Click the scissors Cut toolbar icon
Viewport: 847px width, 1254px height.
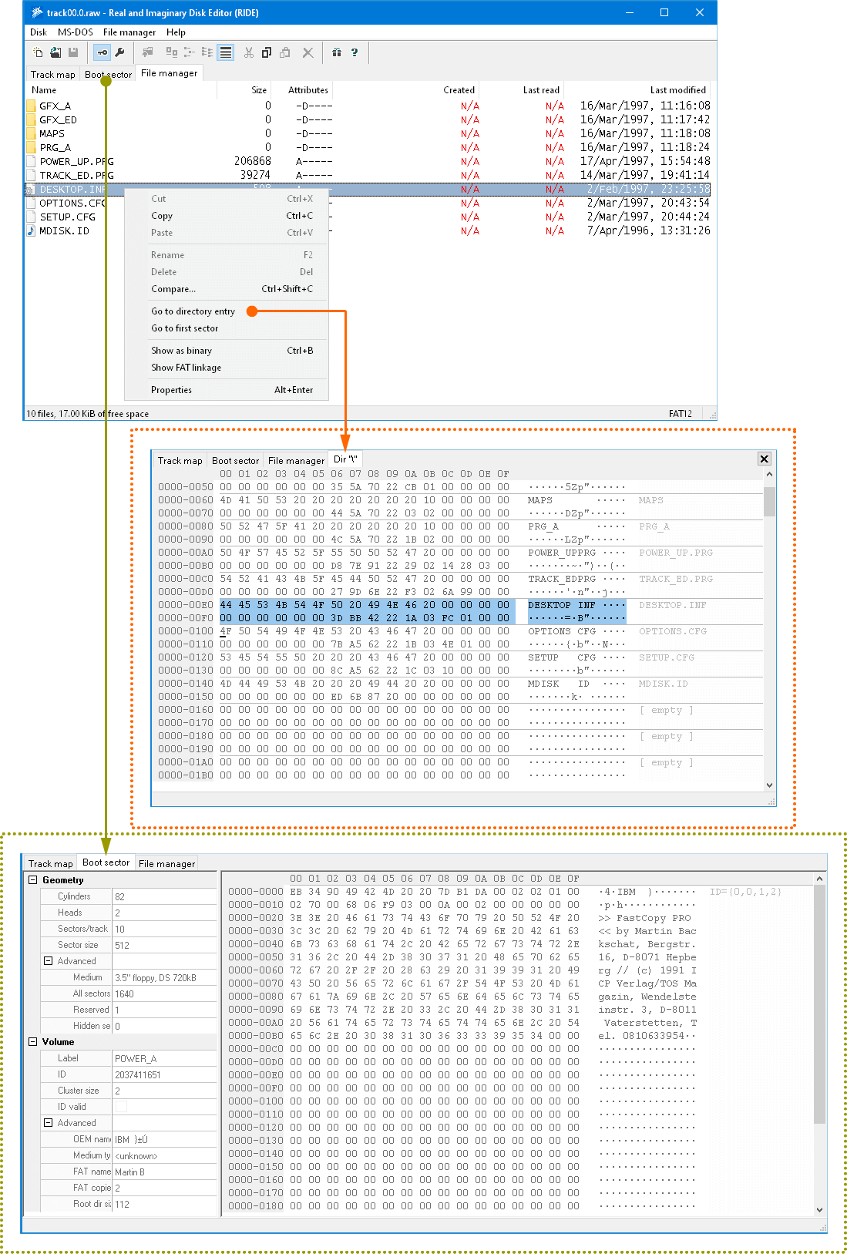pos(248,52)
